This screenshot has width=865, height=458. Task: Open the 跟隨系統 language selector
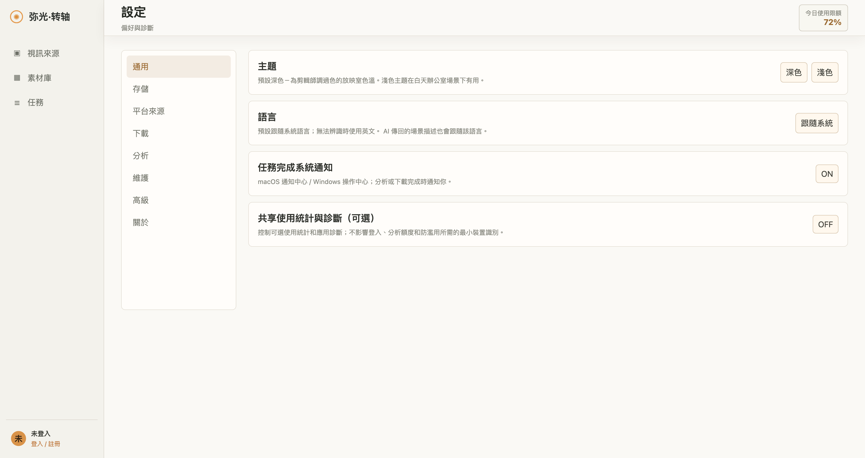817,123
